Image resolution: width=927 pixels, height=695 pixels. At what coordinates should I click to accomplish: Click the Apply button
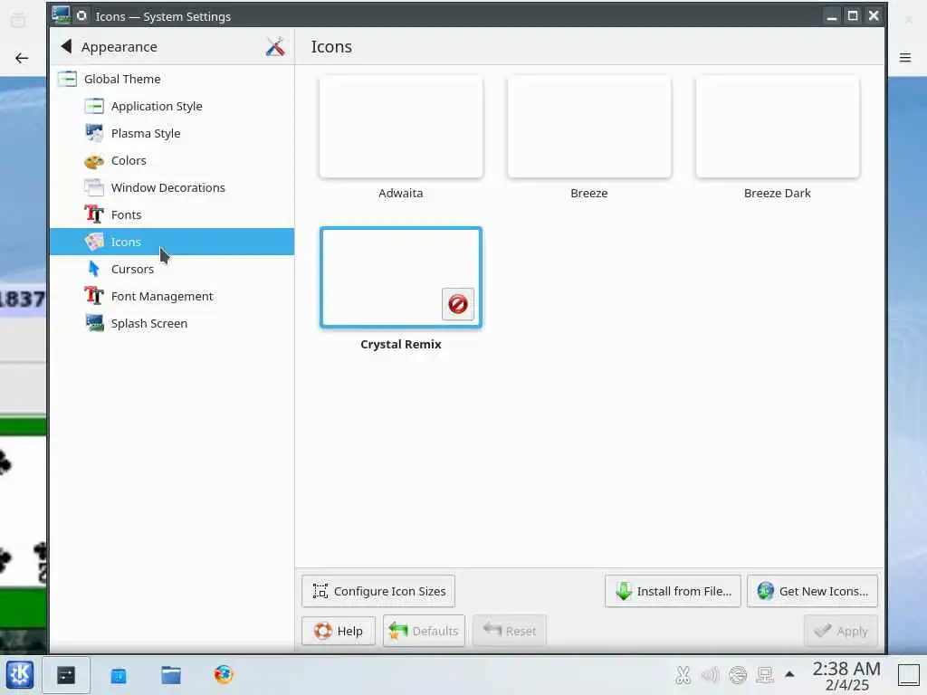click(841, 631)
